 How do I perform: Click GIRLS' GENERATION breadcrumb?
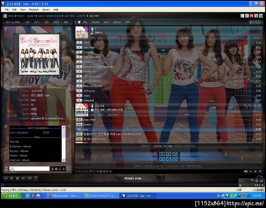point(49,16)
